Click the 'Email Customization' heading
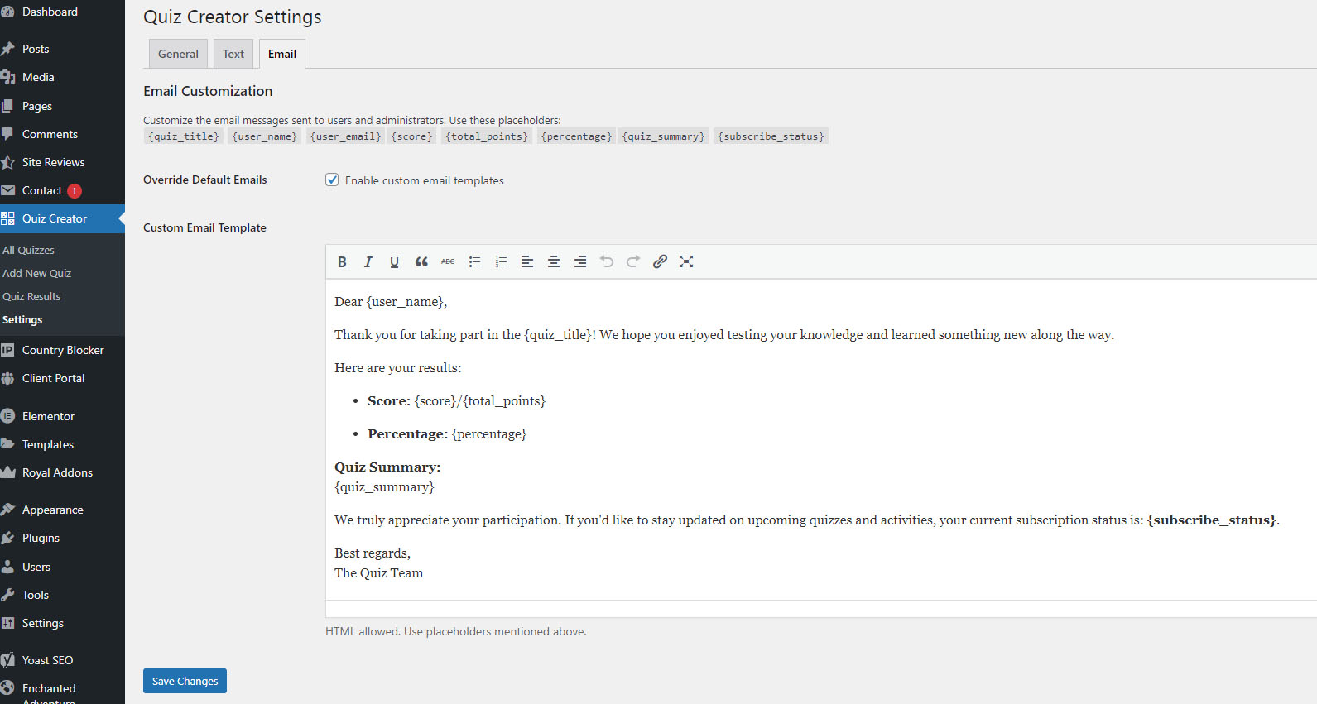This screenshot has width=1317, height=704. tap(208, 91)
